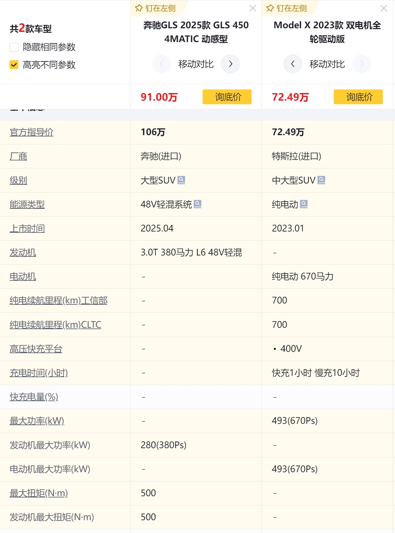Open the 快充电量(%) parameter link
The image size is (395, 533).
click(x=34, y=397)
